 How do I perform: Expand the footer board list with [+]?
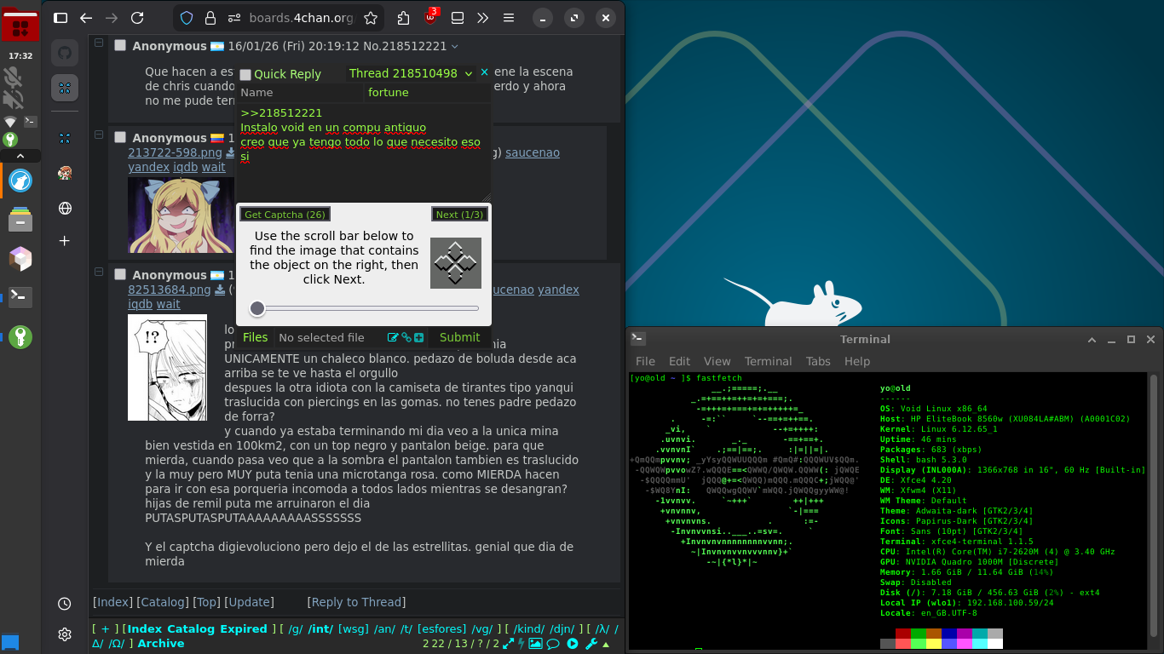pyautogui.click(x=105, y=629)
